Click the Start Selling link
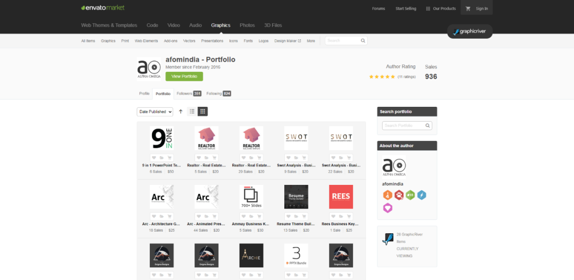 pyautogui.click(x=406, y=9)
